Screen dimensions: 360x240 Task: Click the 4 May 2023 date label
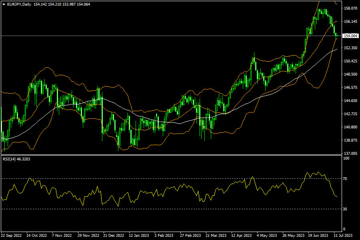click(267, 236)
